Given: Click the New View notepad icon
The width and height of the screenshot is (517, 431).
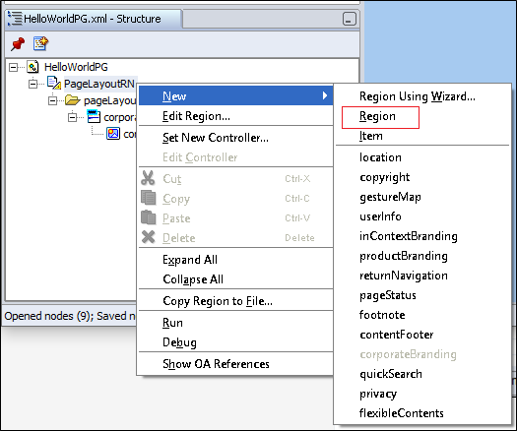Looking at the screenshot, I should pyautogui.click(x=40, y=44).
